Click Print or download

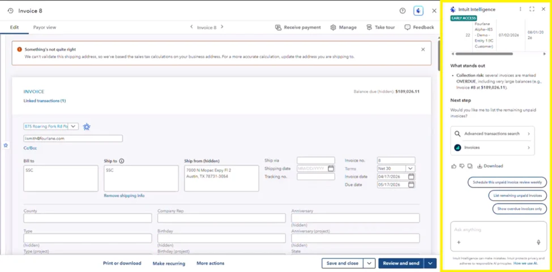tap(122, 263)
